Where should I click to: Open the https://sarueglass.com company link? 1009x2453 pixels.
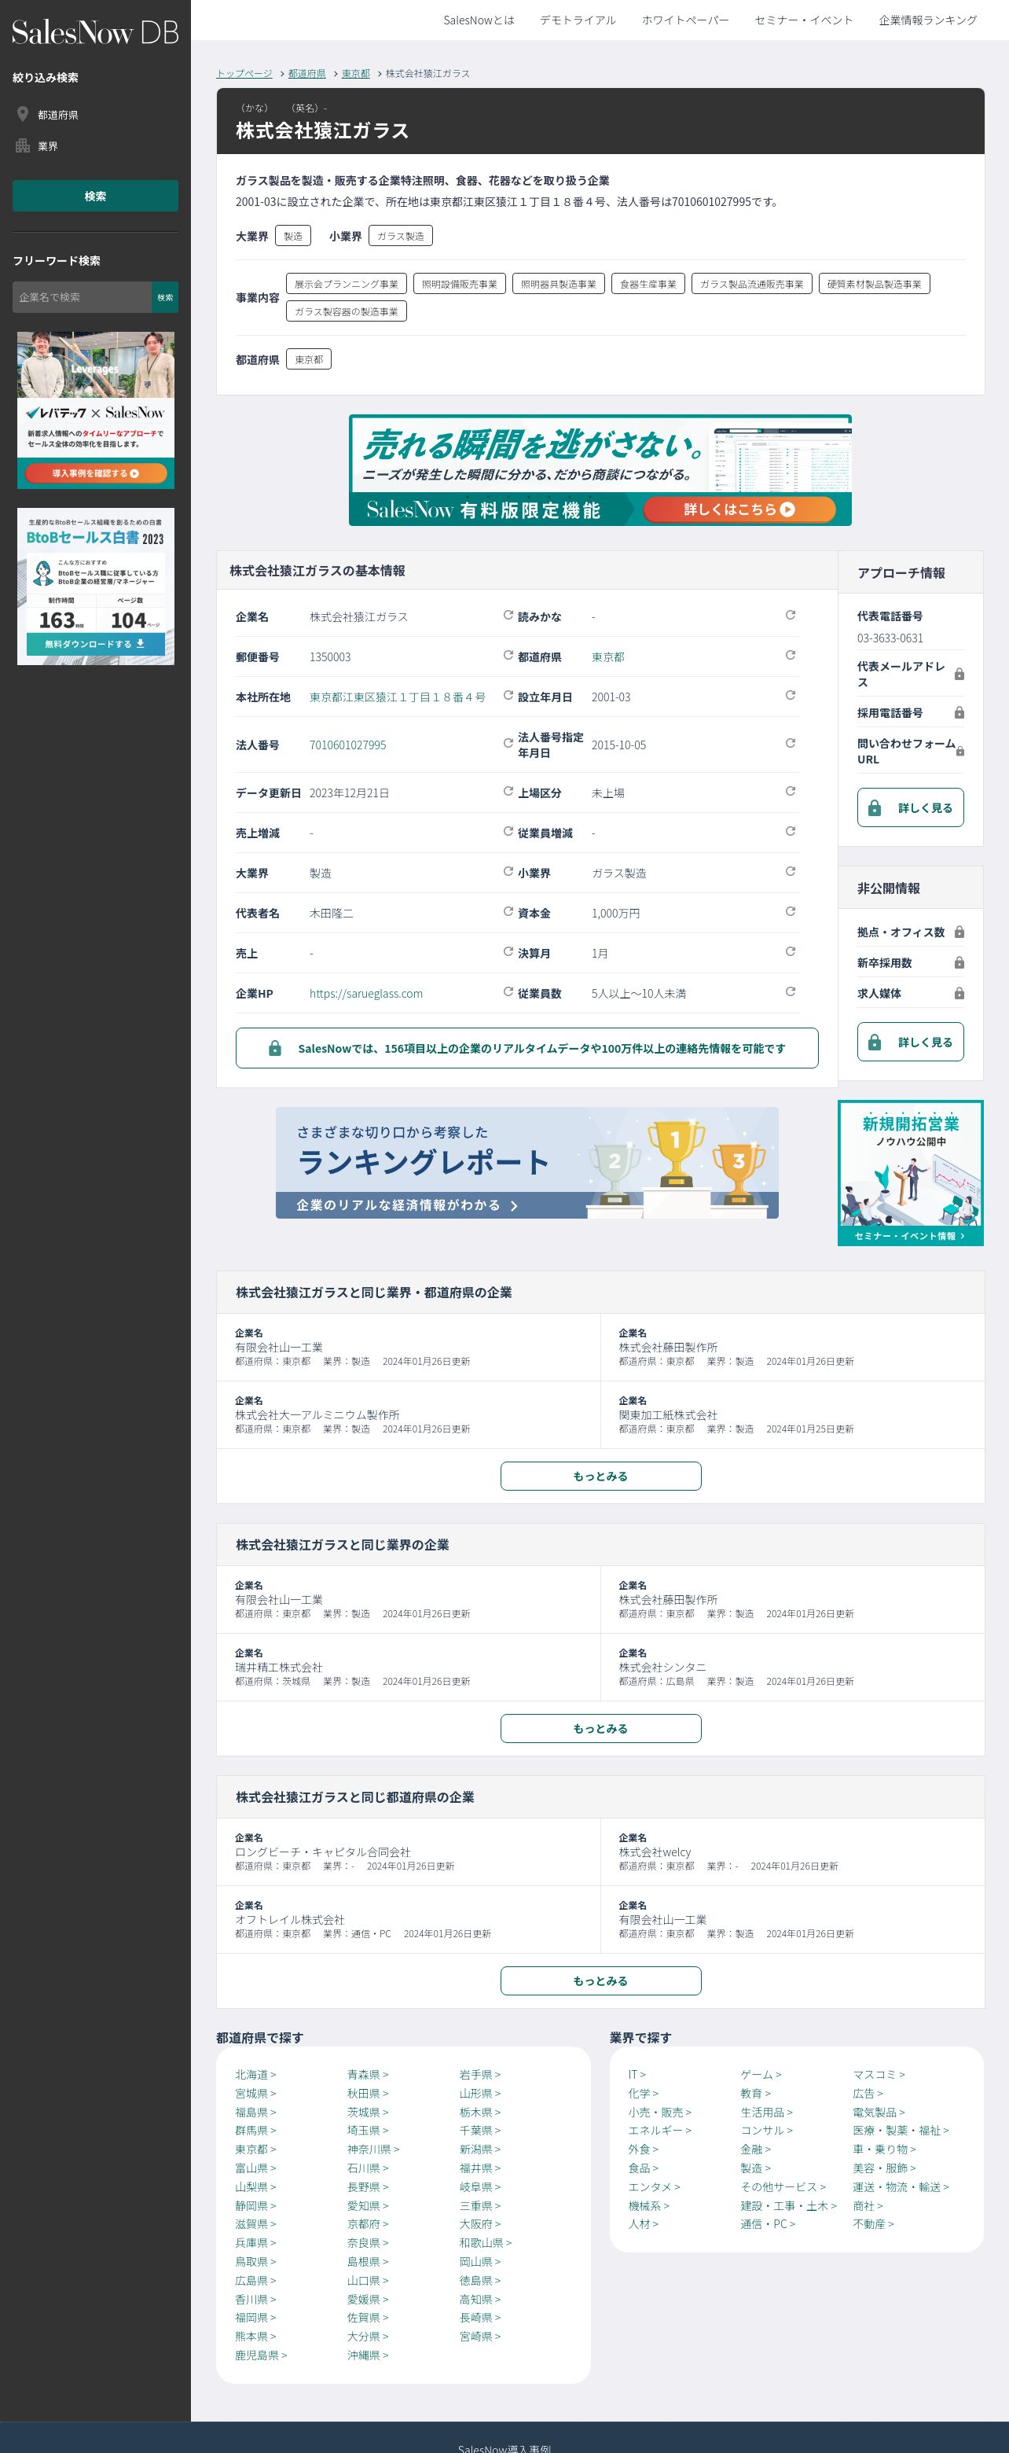coord(365,993)
